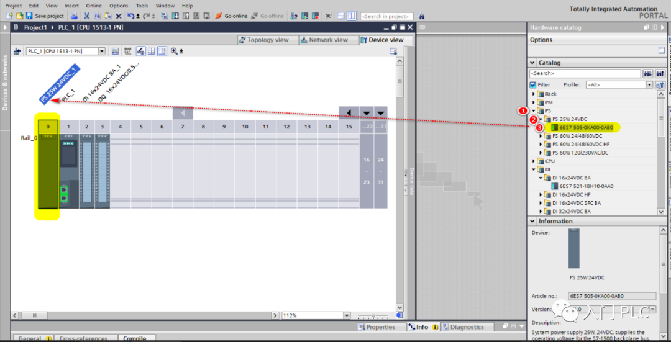Viewport: 671px width, 342px height.
Task: Undo the last action
Action: [x=131, y=16]
